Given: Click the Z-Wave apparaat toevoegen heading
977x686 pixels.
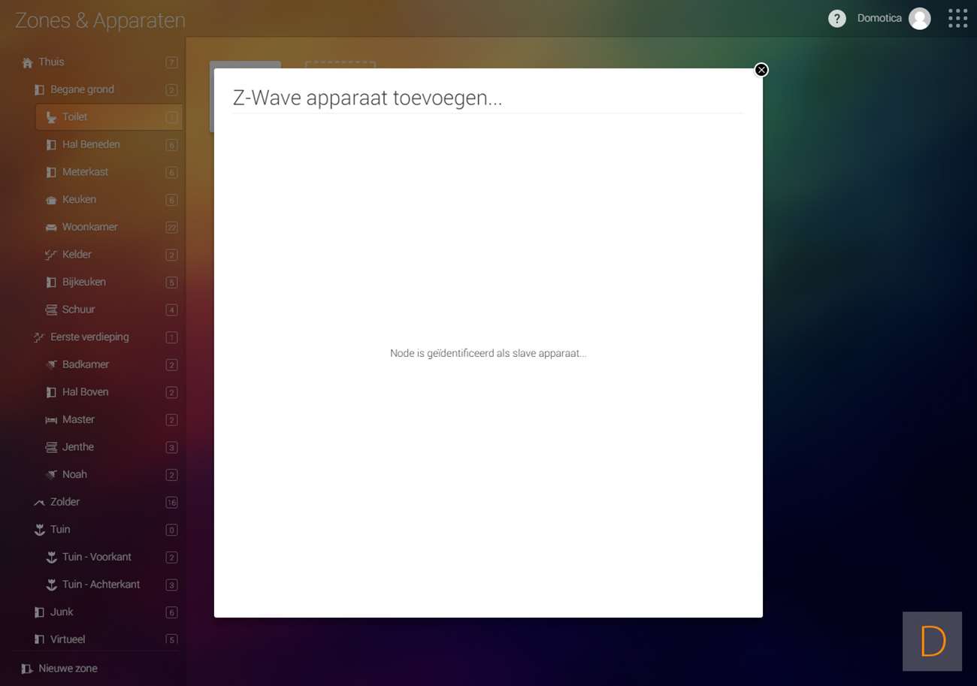Looking at the screenshot, I should point(368,98).
